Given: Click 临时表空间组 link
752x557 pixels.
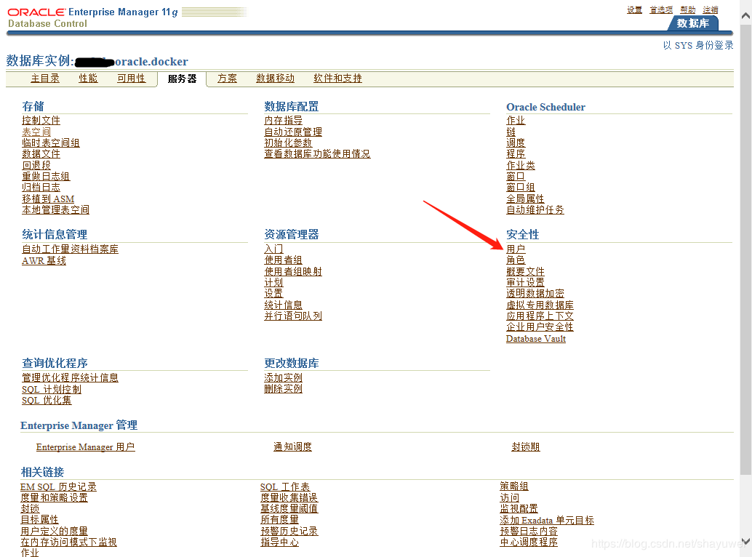Looking at the screenshot, I should pos(51,143).
